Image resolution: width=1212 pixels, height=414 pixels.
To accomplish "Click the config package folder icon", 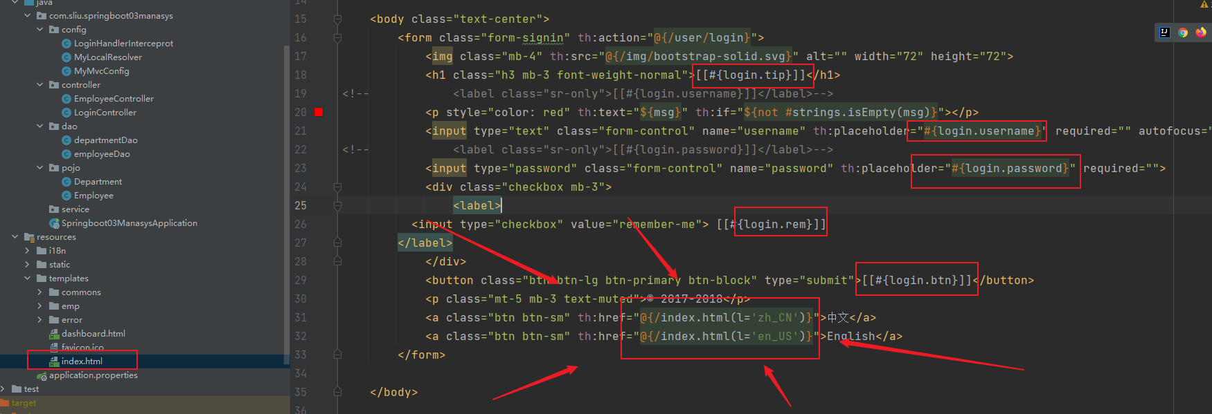I will (54, 30).
